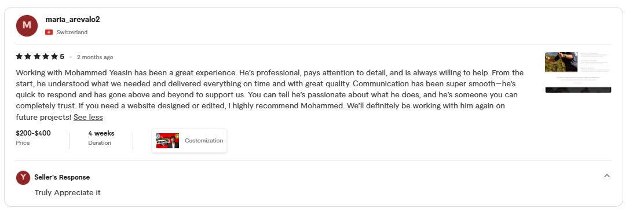Click the Swiss flag icon
The image size is (629, 212).
[49, 32]
